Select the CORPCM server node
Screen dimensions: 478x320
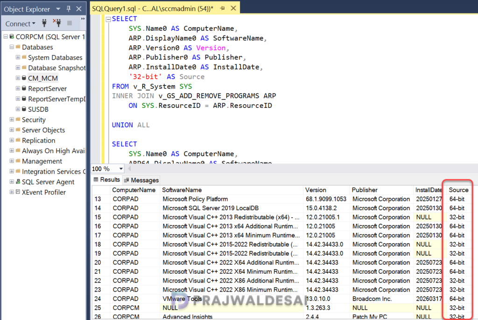tap(50, 37)
